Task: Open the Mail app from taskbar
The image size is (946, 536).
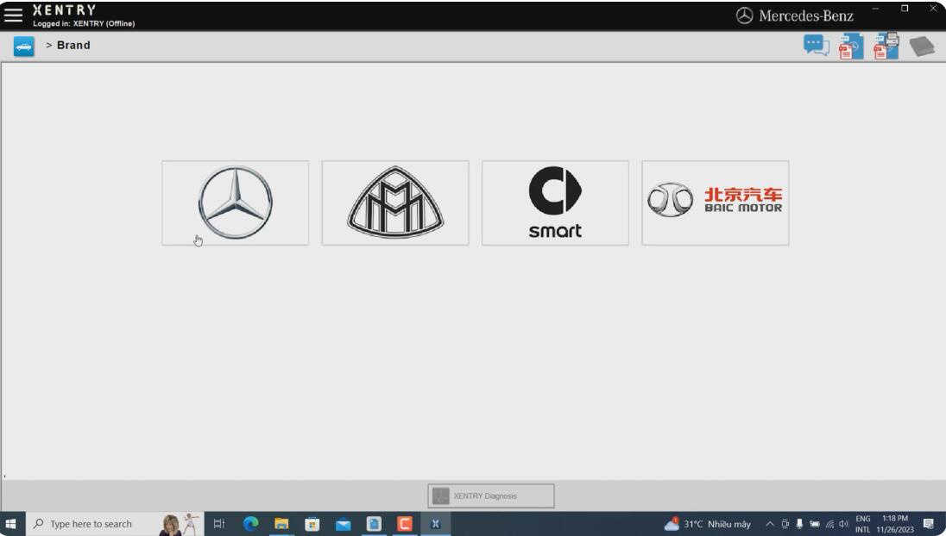Action: pyautogui.click(x=343, y=524)
